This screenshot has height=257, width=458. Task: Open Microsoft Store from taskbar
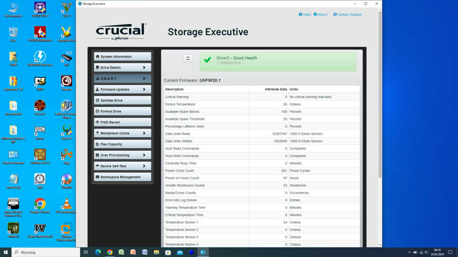[168, 252]
